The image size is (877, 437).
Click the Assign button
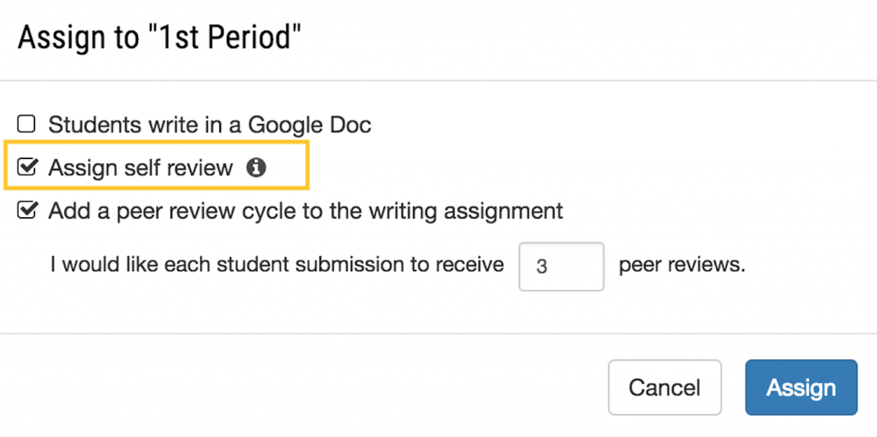(x=801, y=387)
